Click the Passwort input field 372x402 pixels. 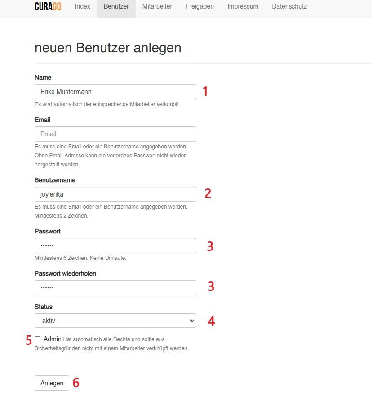tap(115, 246)
